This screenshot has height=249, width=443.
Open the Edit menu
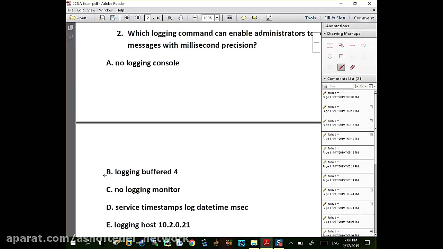coord(80,10)
